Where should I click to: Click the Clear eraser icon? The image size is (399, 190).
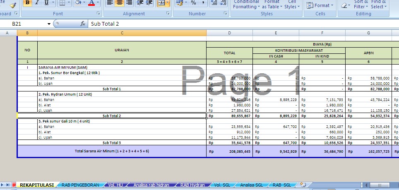tap(344, 5)
